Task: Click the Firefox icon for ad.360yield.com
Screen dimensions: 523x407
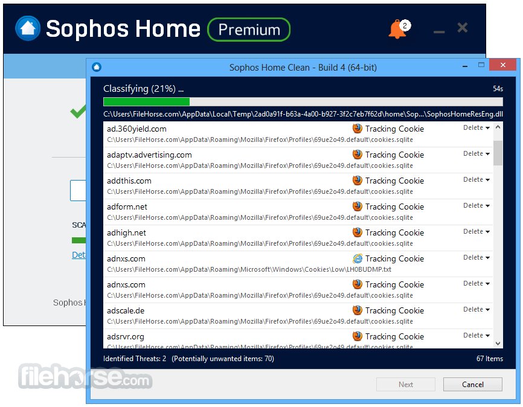Action: [358, 129]
